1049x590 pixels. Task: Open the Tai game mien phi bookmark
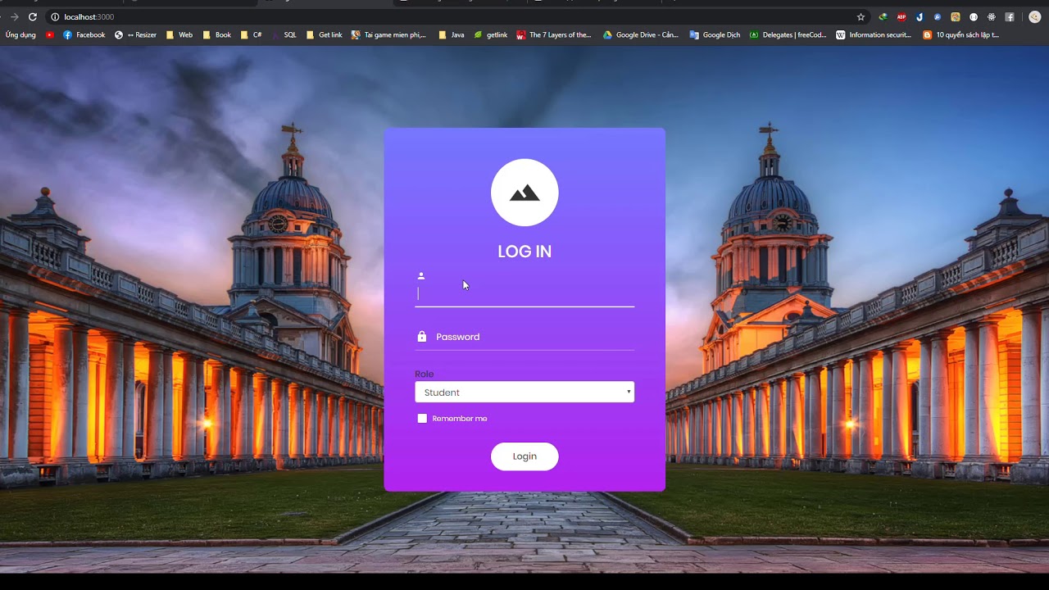(x=389, y=35)
